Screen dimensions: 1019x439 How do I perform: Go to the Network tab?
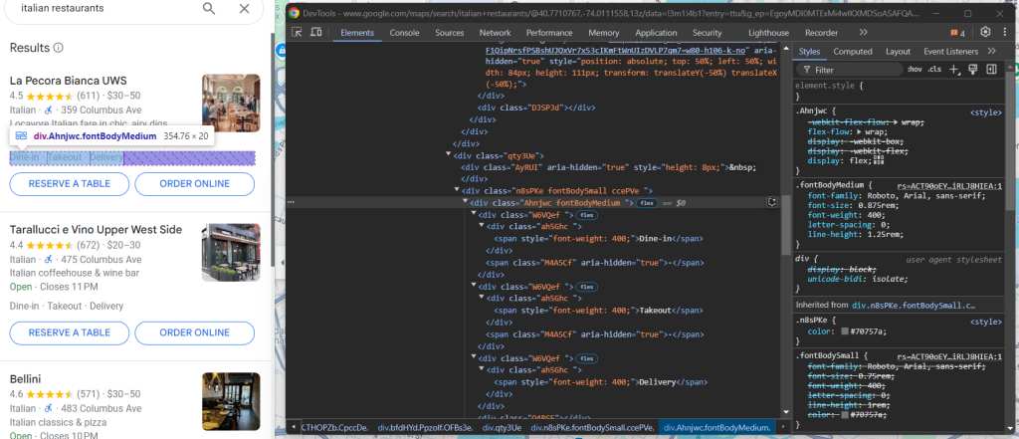pyautogui.click(x=496, y=33)
